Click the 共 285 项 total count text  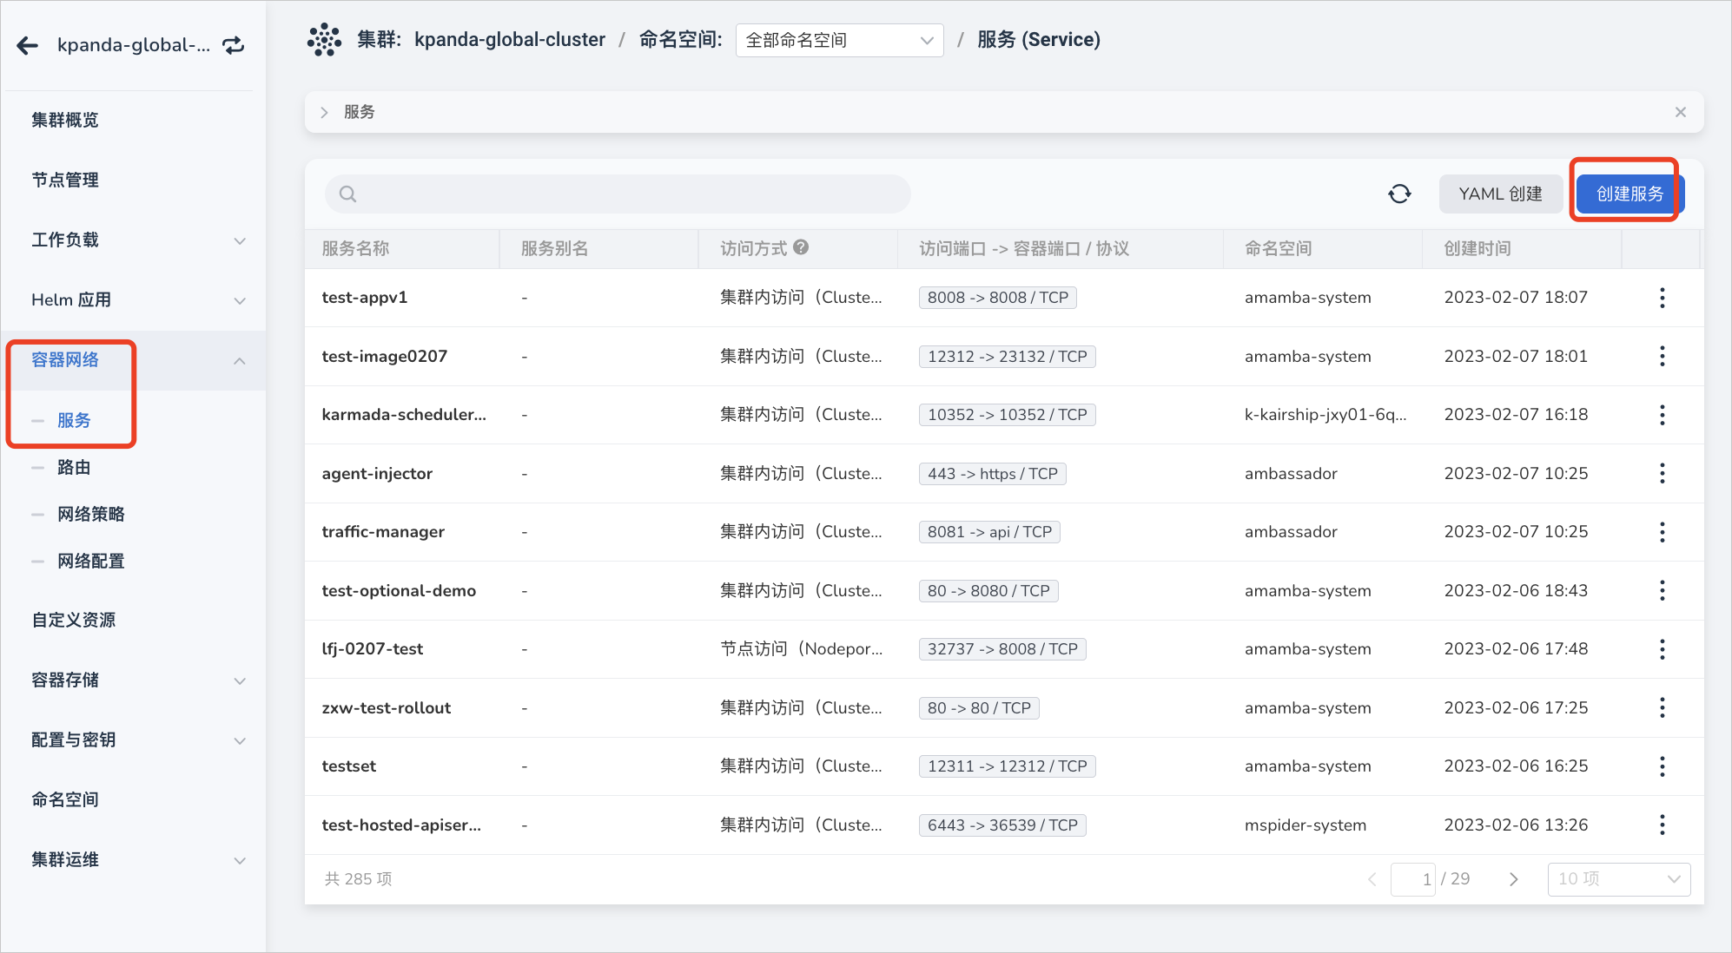(358, 879)
